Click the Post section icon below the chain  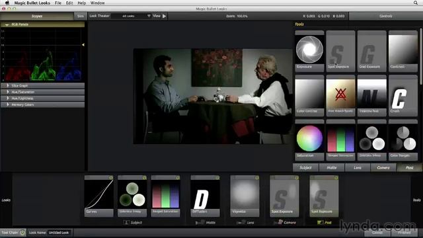coord(320,222)
